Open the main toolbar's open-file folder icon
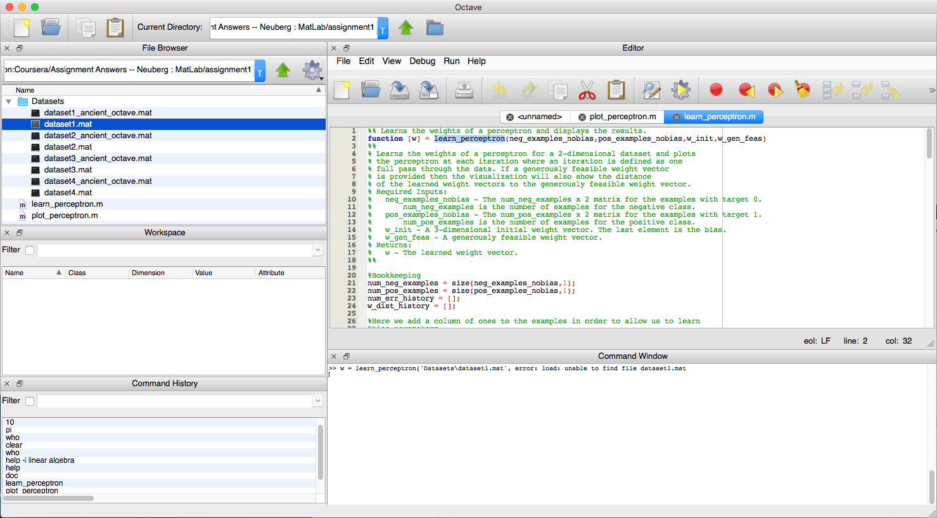937x518 pixels. click(x=51, y=27)
